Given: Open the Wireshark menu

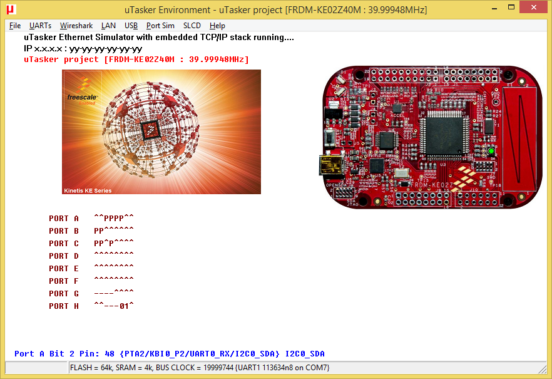Looking at the screenshot, I should (x=76, y=26).
